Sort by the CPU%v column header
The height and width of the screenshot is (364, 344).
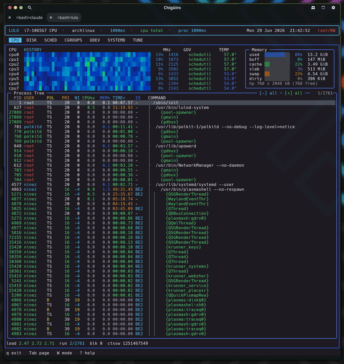tap(89, 98)
